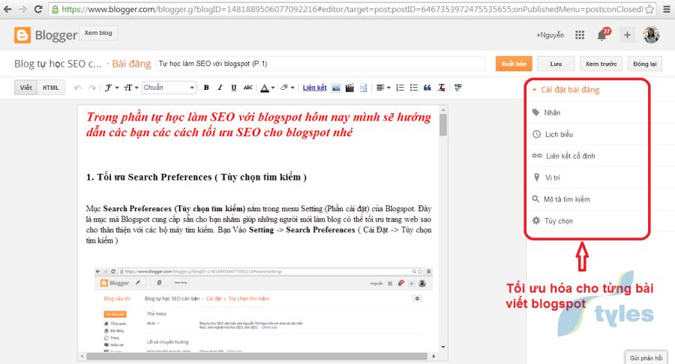Screen dimensions: 675x364
Task: Apply strikethrough formatting
Action: (x=247, y=88)
